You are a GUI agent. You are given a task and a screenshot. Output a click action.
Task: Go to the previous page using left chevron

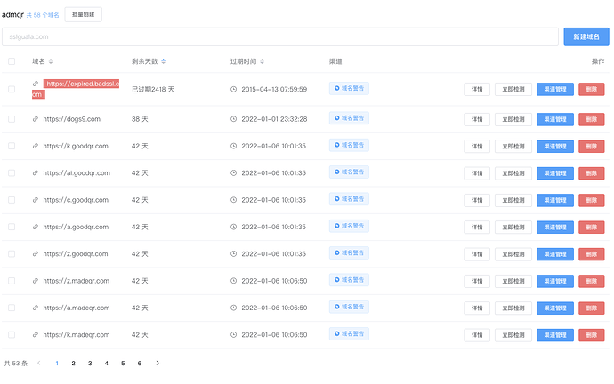click(39, 363)
